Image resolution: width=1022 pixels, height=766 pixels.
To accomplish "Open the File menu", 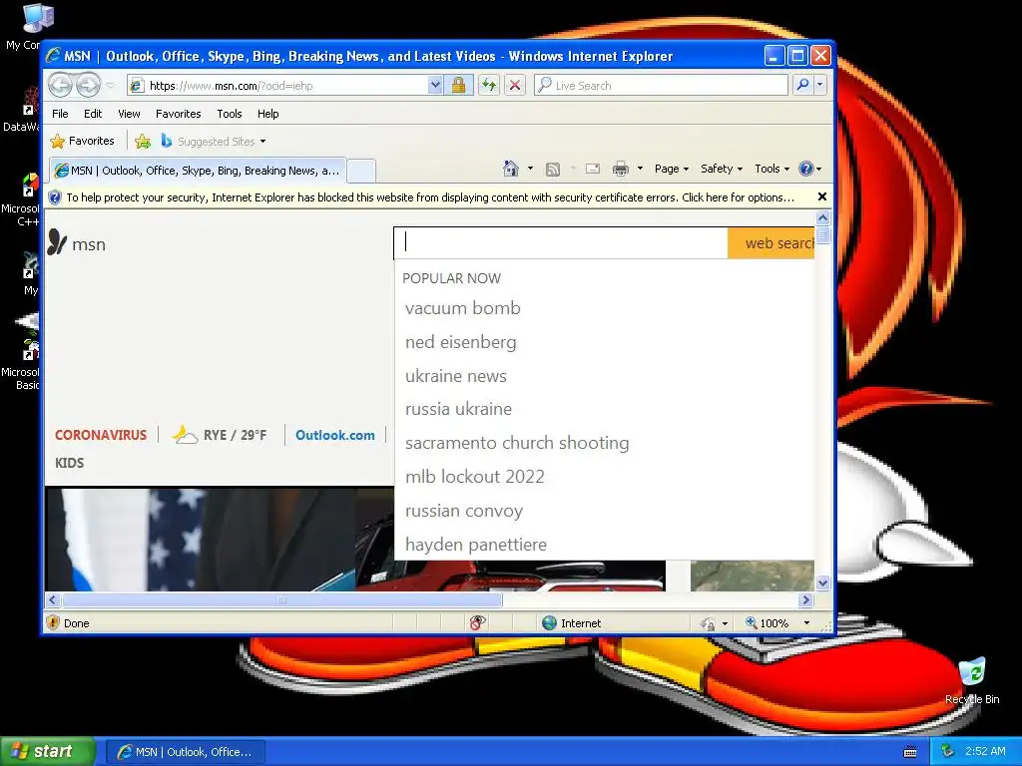I will (x=60, y=114).
